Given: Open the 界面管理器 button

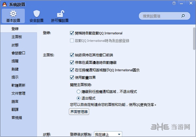Looking at the screenshot, I should [x=79, y=111].
